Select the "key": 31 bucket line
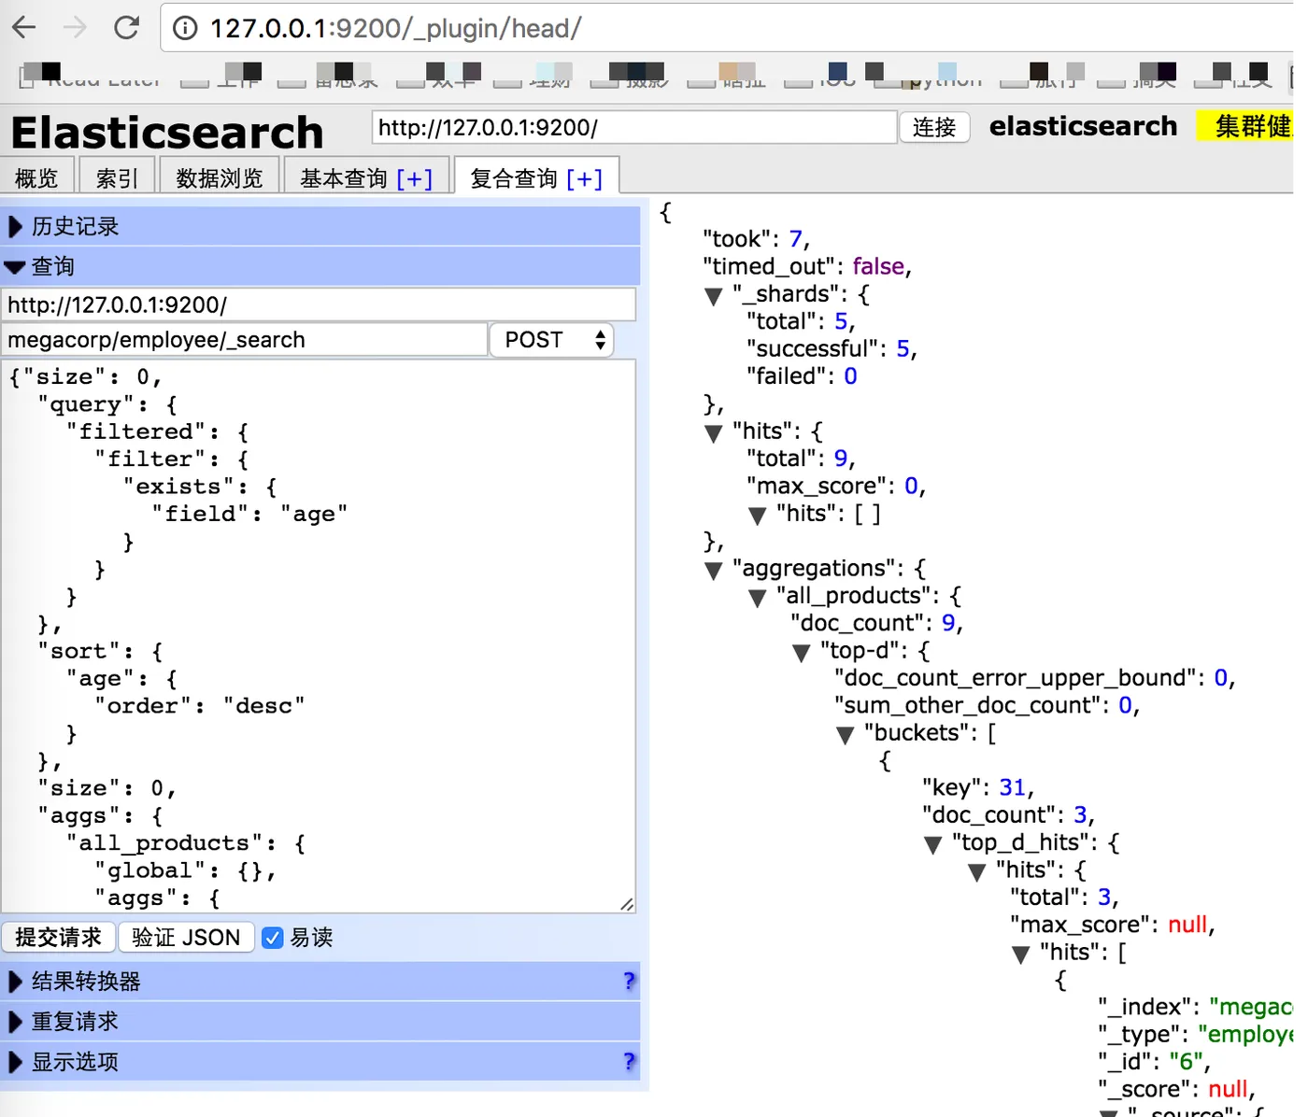1308x1117 pixels. click(x=978, y=787)
